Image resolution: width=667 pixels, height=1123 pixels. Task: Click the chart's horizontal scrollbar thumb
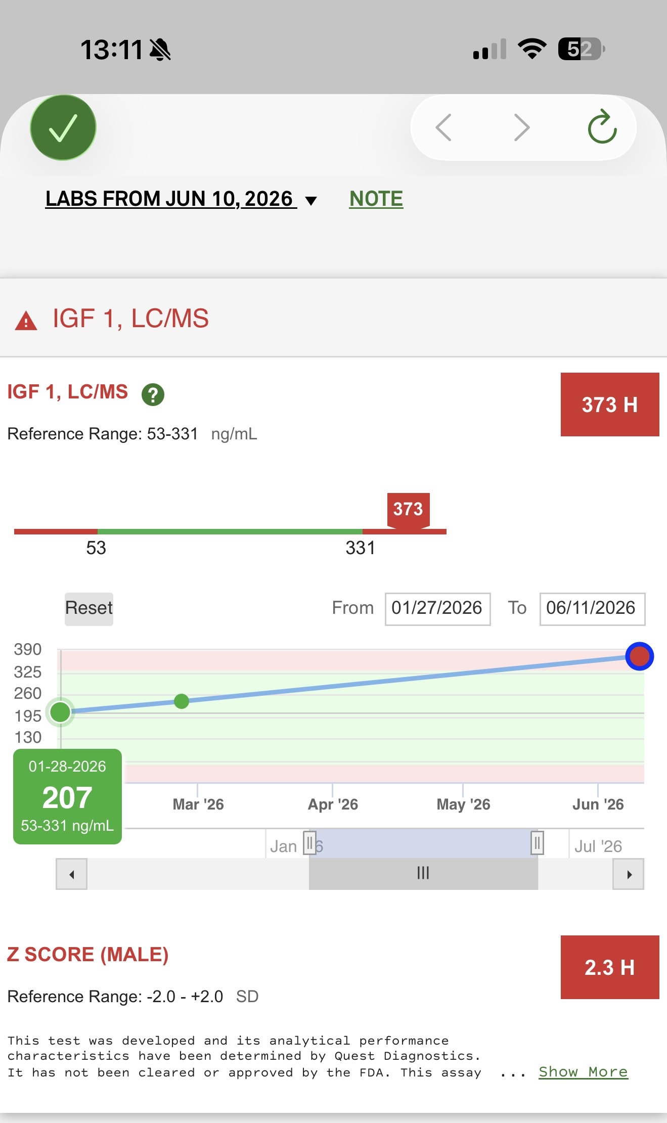423,874
